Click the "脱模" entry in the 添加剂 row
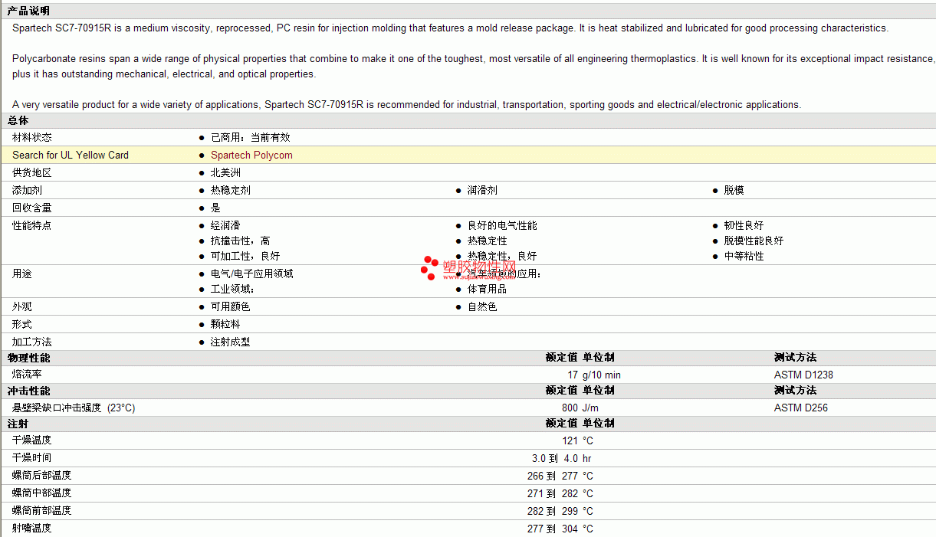The height and width of the screenshot is (537, 936). tap(734, 190)
